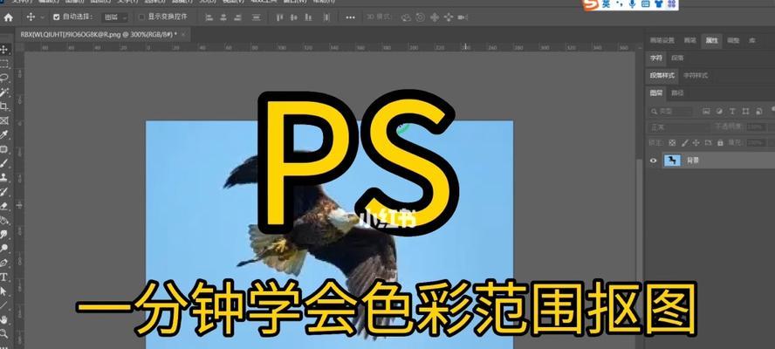Go to Home screen via house icon

click(9, 17)
